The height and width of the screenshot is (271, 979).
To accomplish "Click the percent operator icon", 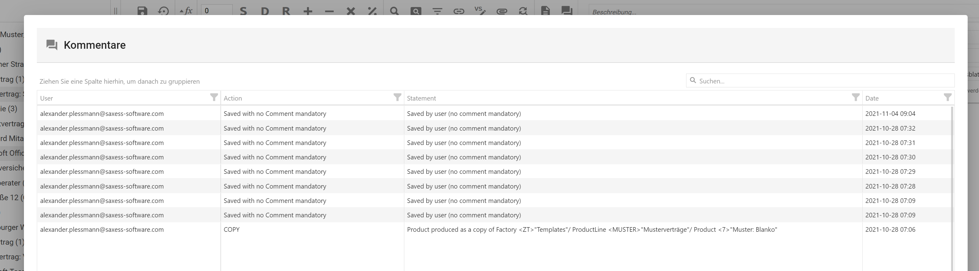I will pos(372,11).
